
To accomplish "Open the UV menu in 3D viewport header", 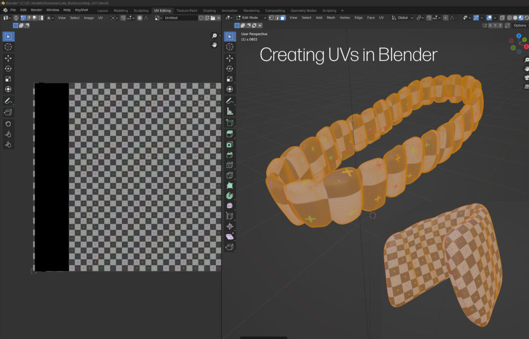I will [381, 18].
